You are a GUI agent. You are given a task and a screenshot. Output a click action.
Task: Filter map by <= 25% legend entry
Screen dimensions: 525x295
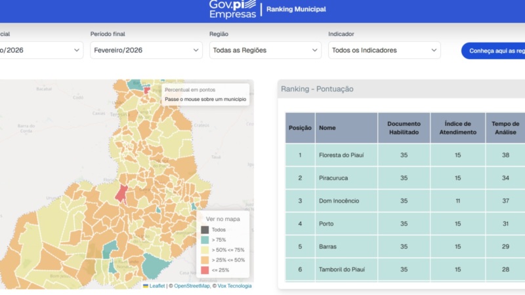pyautogui.click(x=205, y=269)
